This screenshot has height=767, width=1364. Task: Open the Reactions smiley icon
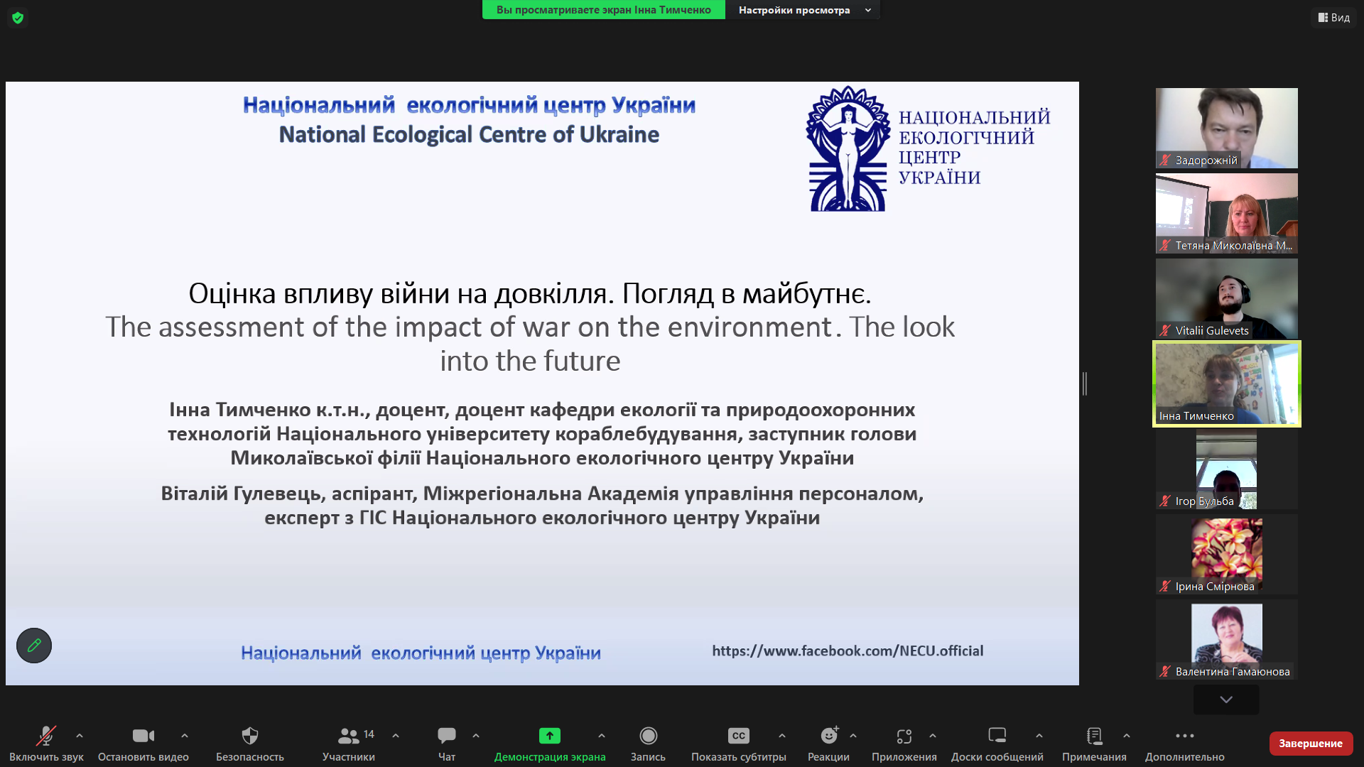(x=828, y=736)
